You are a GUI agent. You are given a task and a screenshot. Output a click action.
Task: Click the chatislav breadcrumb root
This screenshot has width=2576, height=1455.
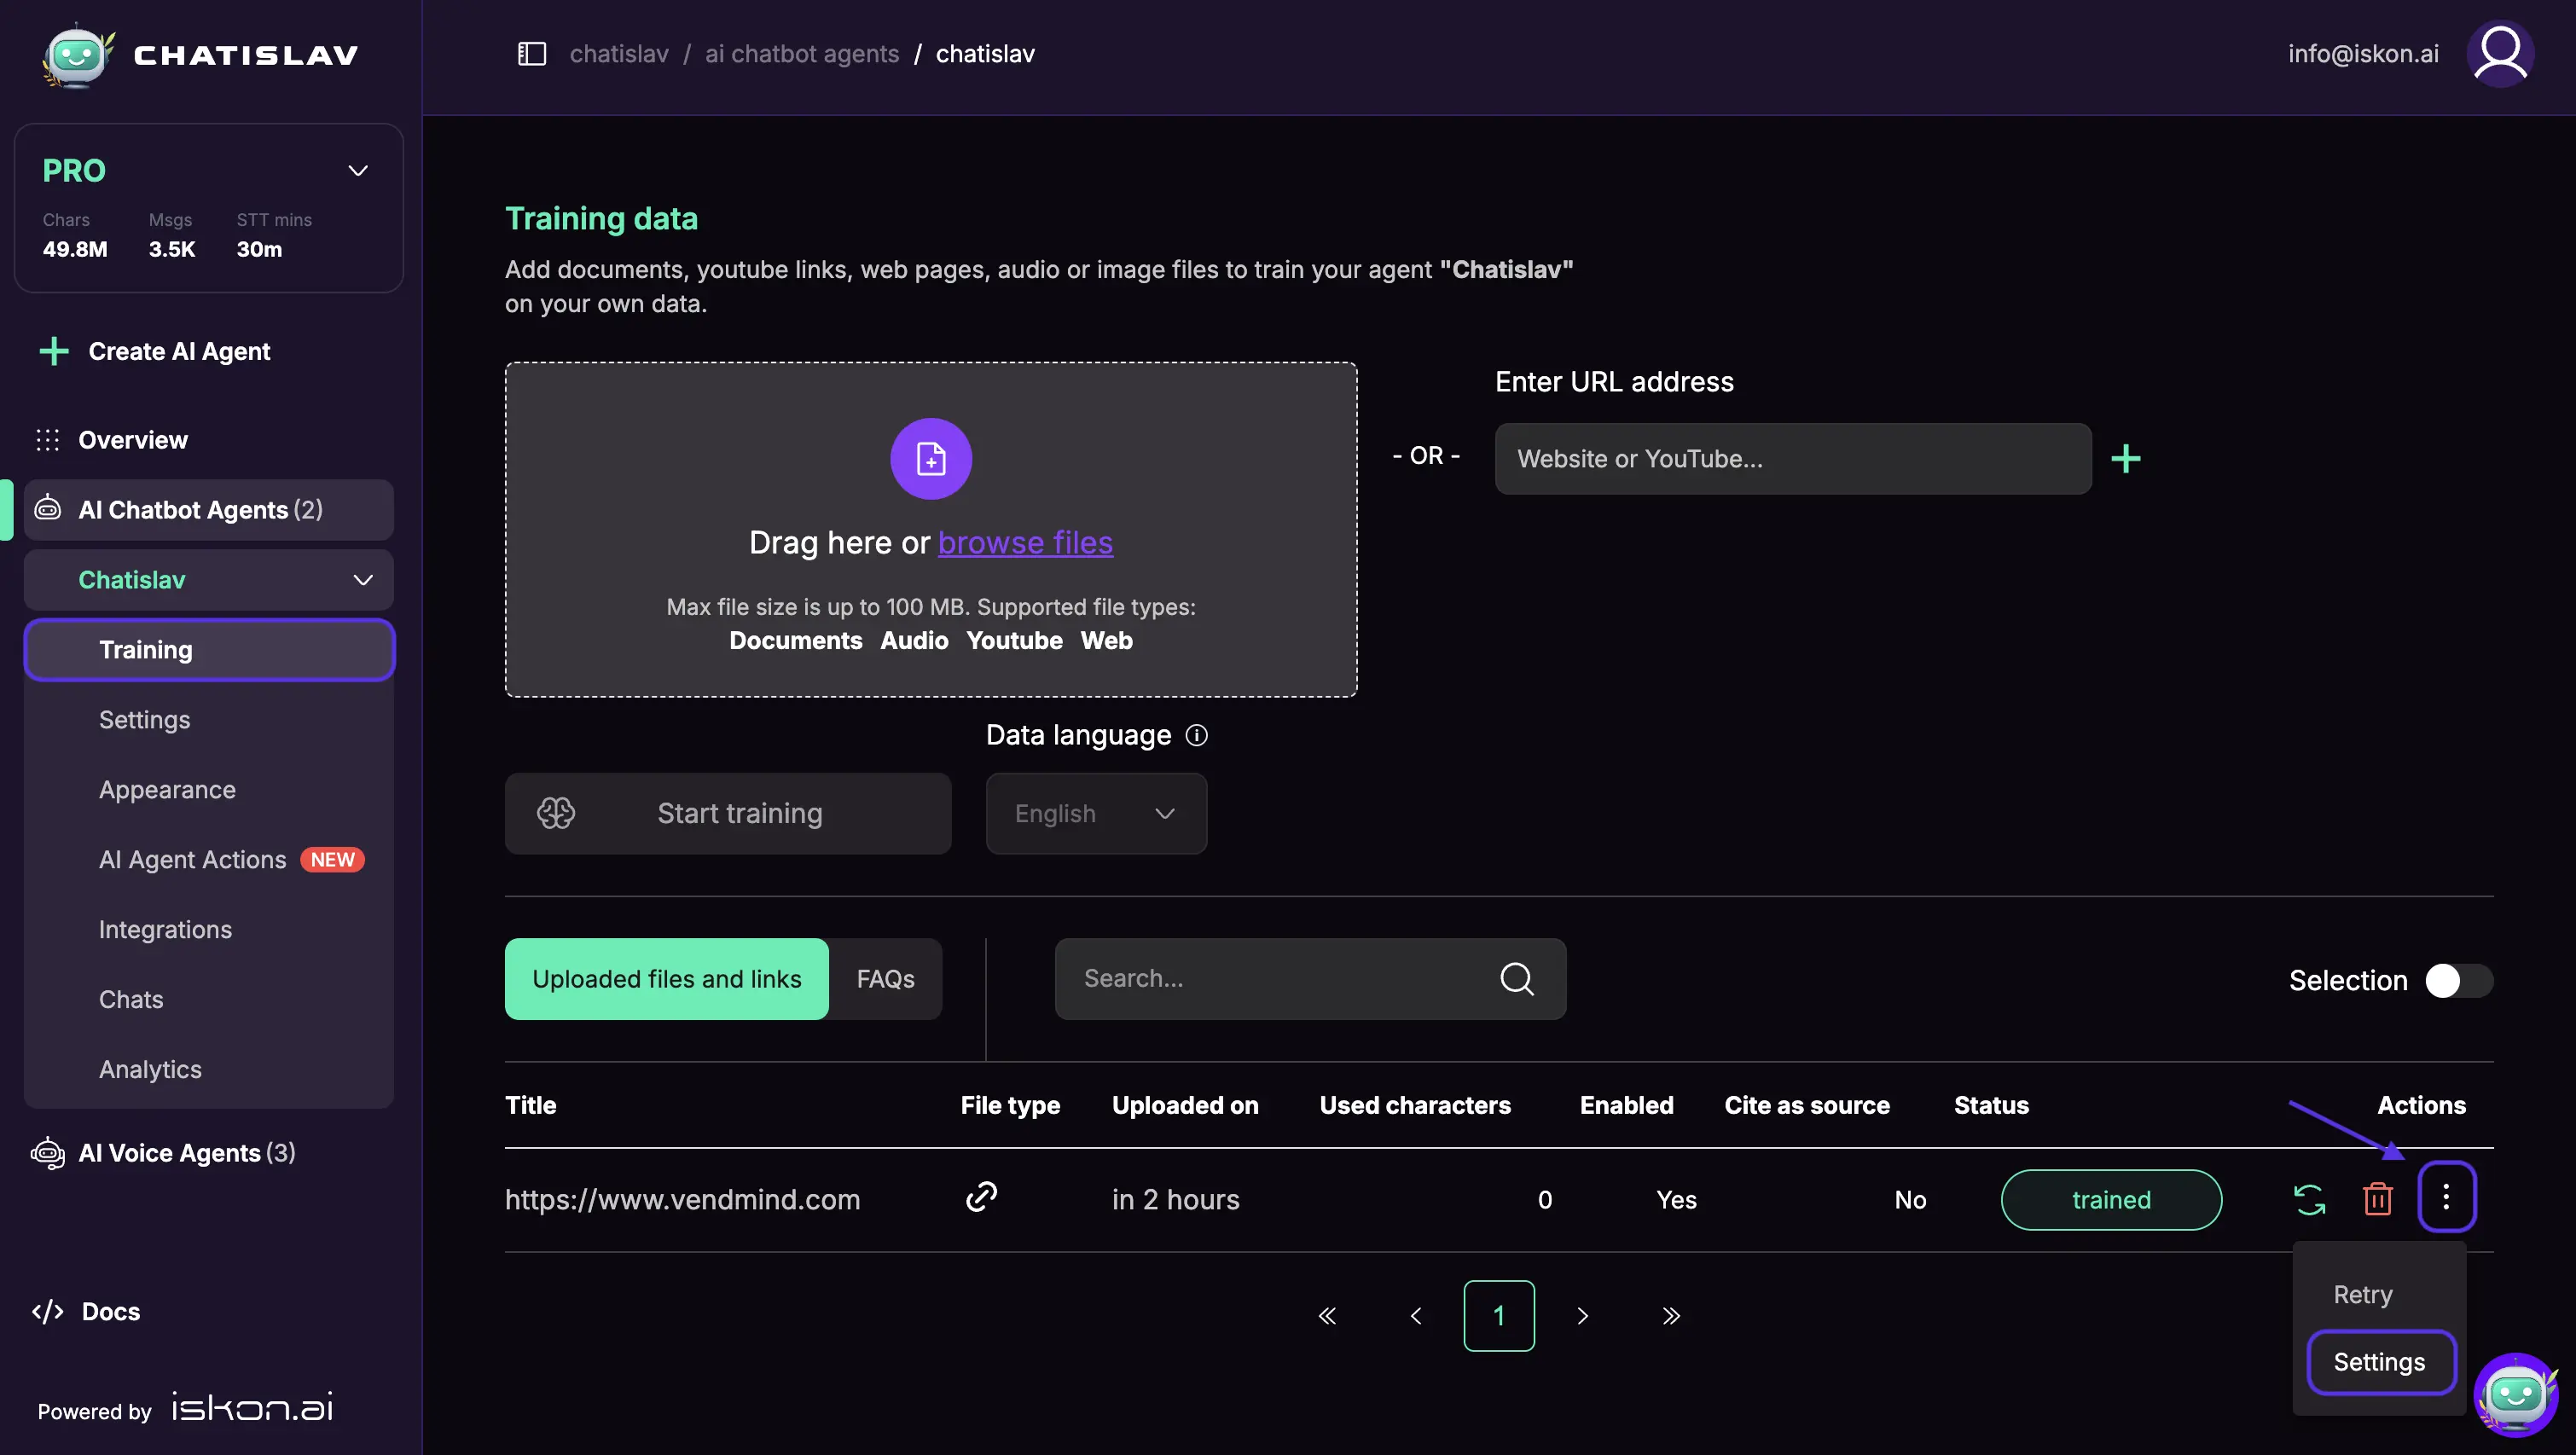pyautogui.click(x=619, y=54)
